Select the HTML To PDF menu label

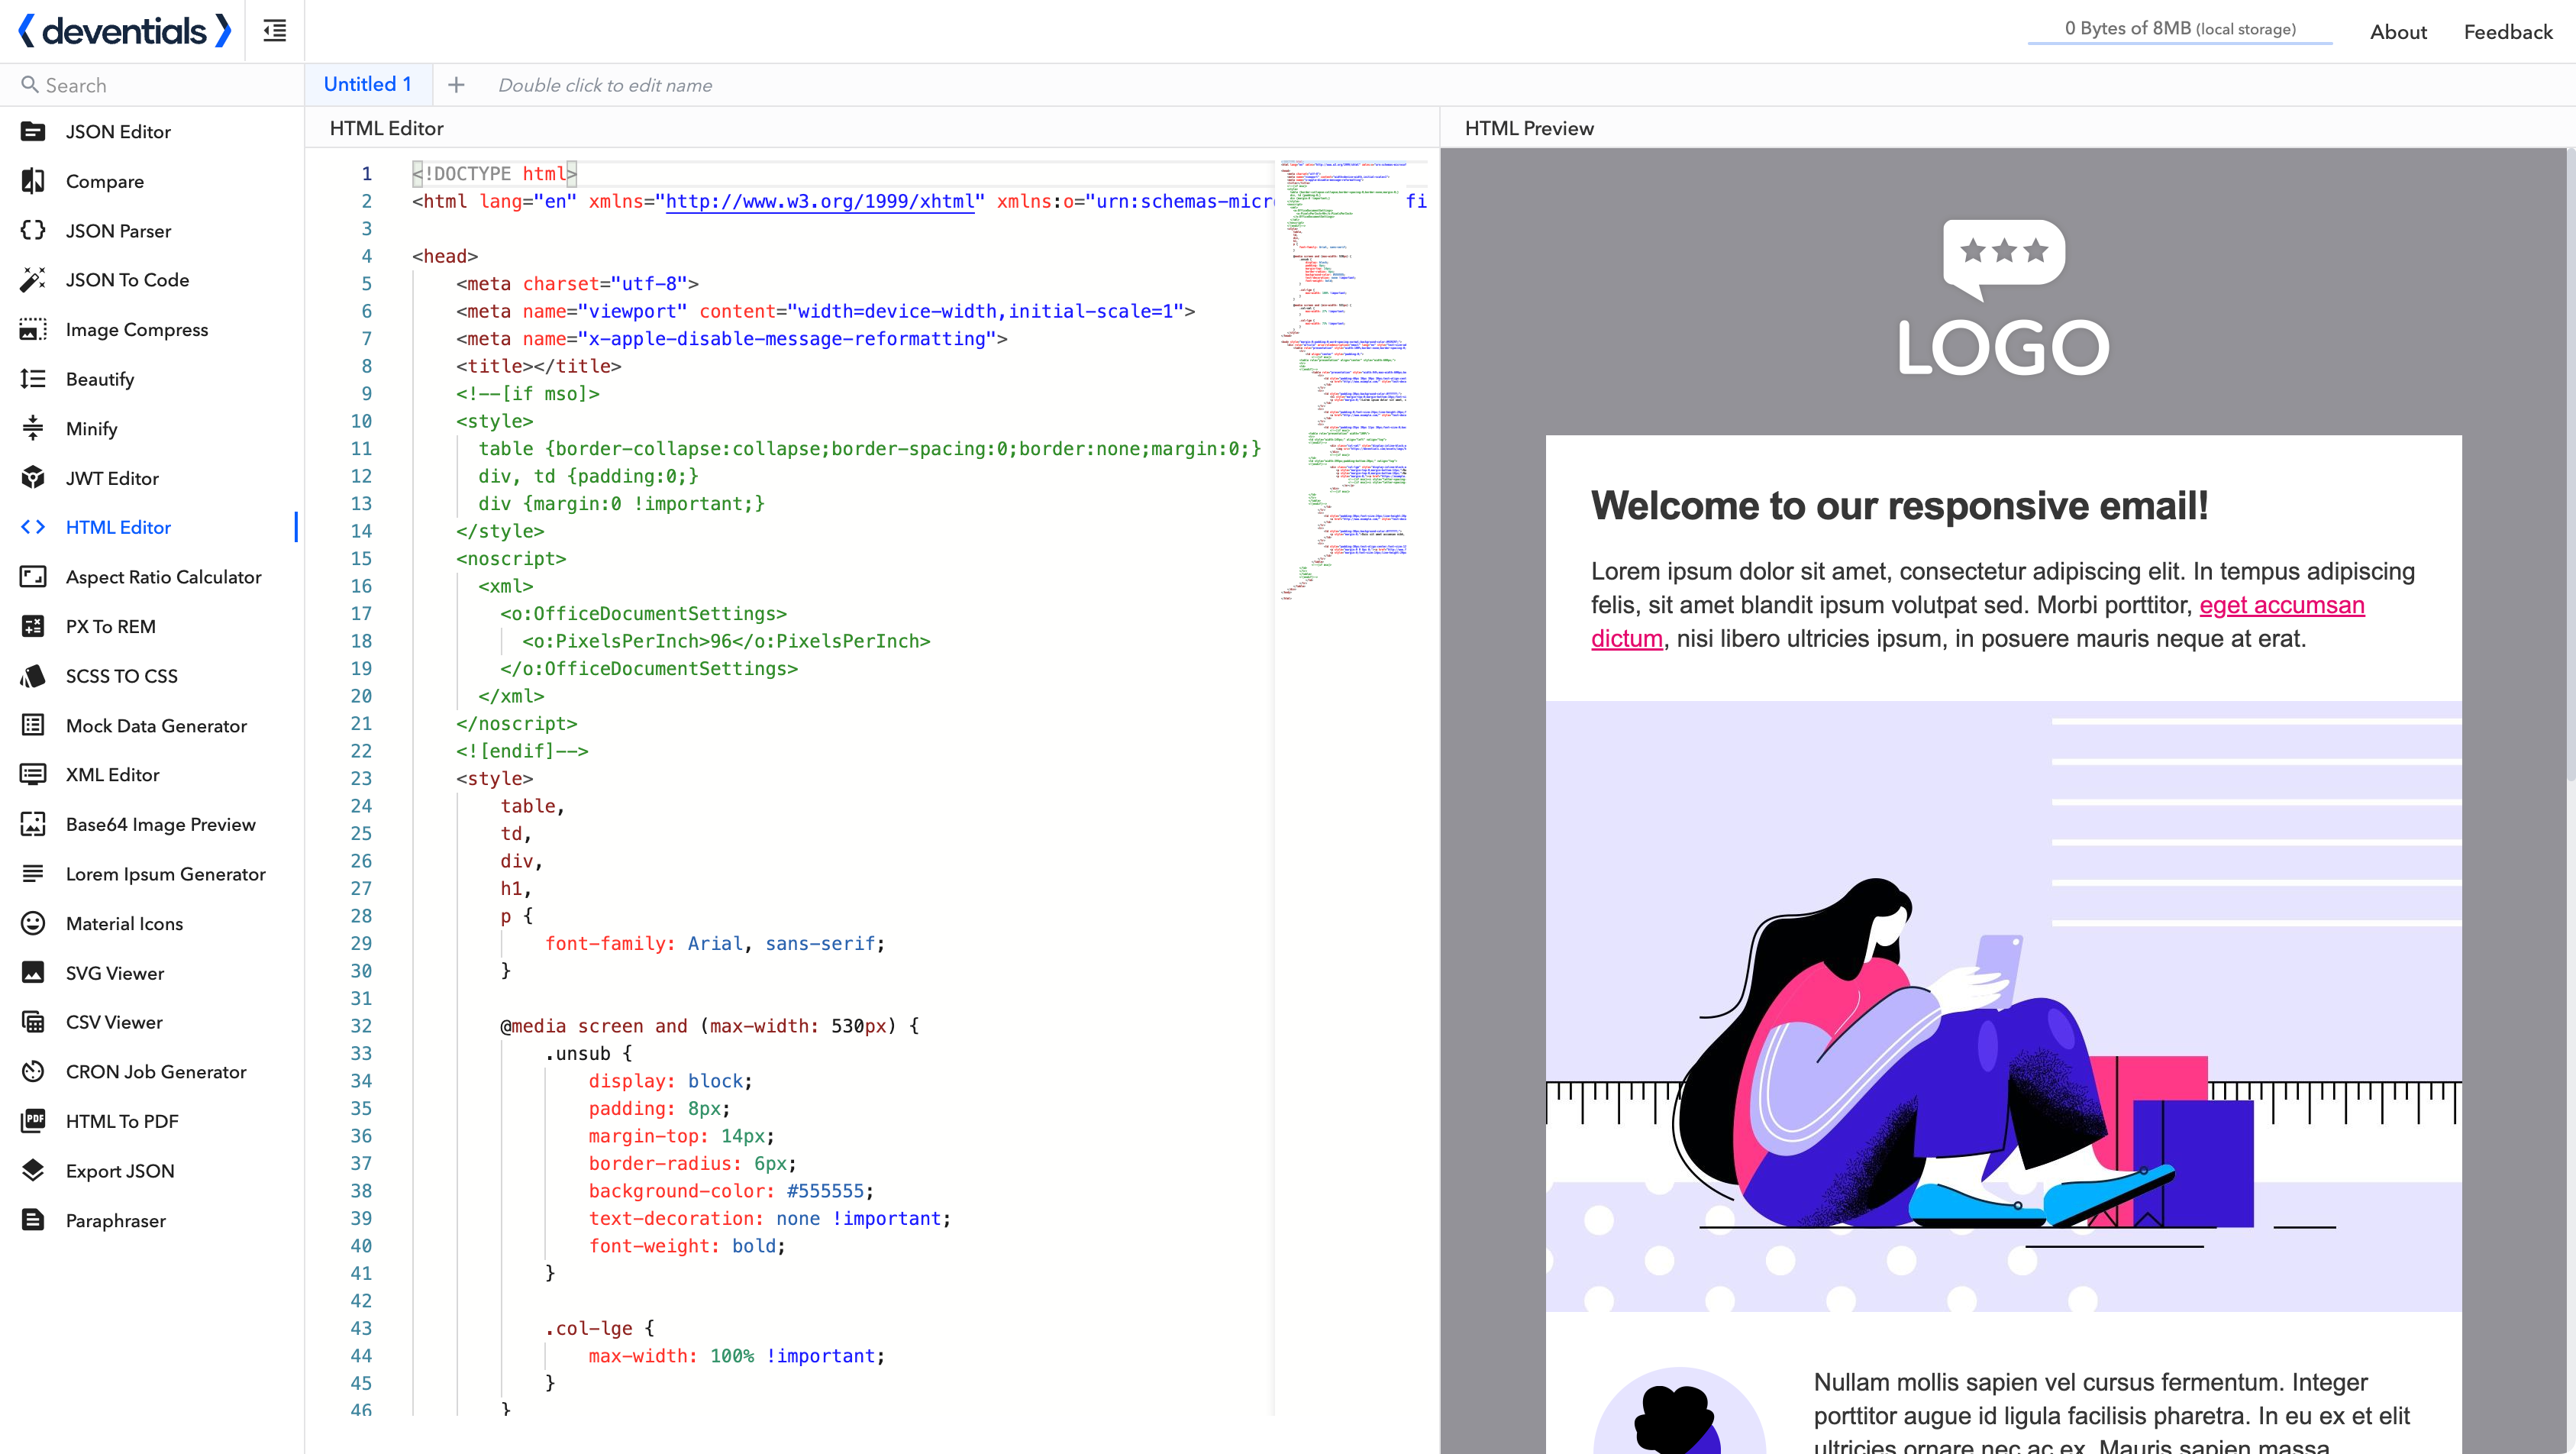point(122,1121)
